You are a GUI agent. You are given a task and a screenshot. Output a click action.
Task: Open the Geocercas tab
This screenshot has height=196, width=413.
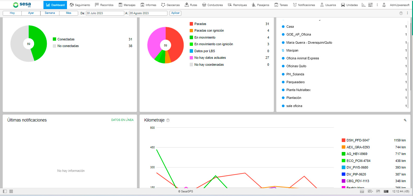pyautogui.click(x=170, y=5)
